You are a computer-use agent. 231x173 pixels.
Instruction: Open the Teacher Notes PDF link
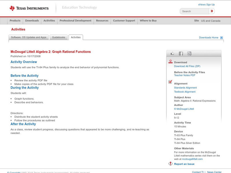185,75
